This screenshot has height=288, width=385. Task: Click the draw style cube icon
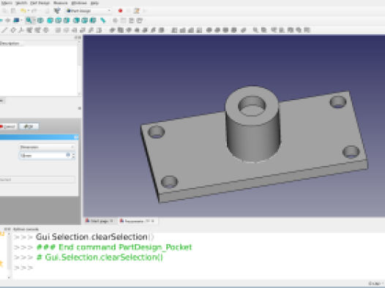[x=16, y=20]
